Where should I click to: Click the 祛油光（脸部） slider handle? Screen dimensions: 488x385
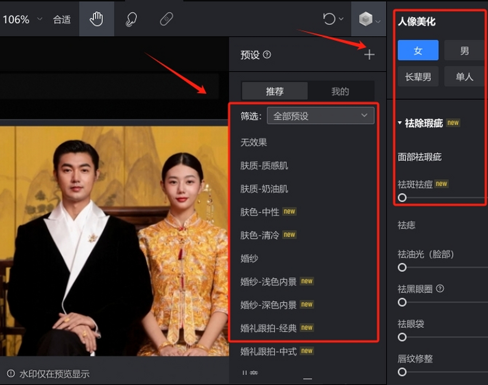[402, 267]
